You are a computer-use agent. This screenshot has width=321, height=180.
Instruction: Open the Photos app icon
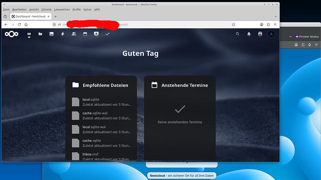click(x=51, y=34)
